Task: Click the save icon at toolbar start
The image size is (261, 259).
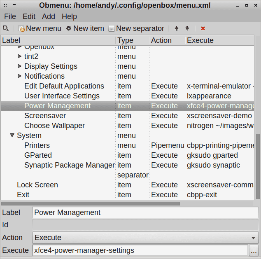Action: [6, 28]
